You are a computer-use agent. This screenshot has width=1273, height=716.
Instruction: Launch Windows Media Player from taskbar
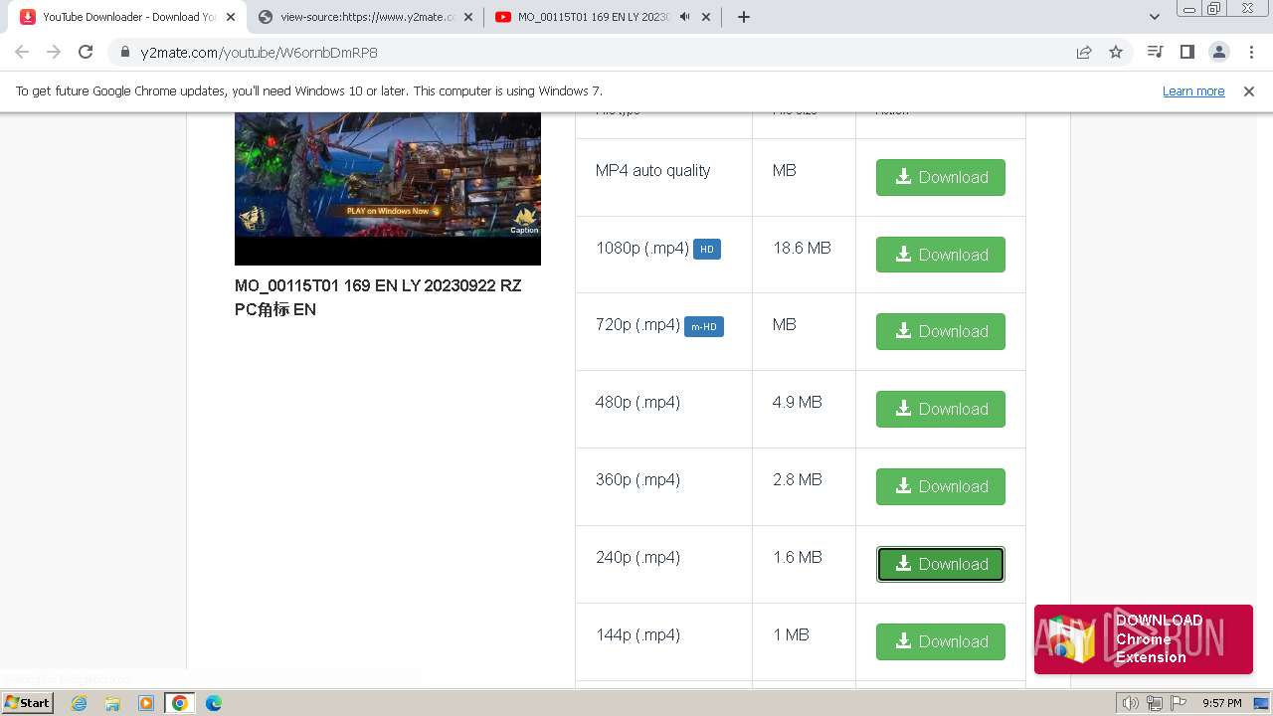146,703
